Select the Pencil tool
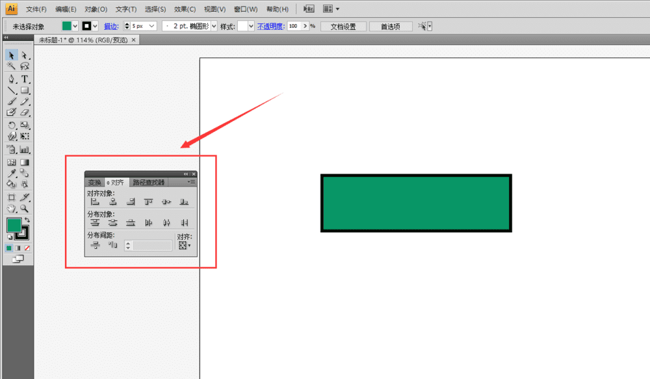650x379 pixels. (x=25, y=101)
